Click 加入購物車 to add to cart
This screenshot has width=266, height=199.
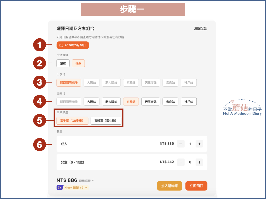point(169,186)
